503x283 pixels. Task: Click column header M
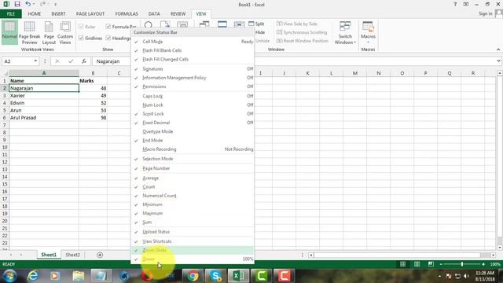354,73
